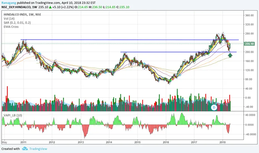This screenshot has height=153, width=259.
Task: Click the H:236.50 high value
Action: point(96,7)
